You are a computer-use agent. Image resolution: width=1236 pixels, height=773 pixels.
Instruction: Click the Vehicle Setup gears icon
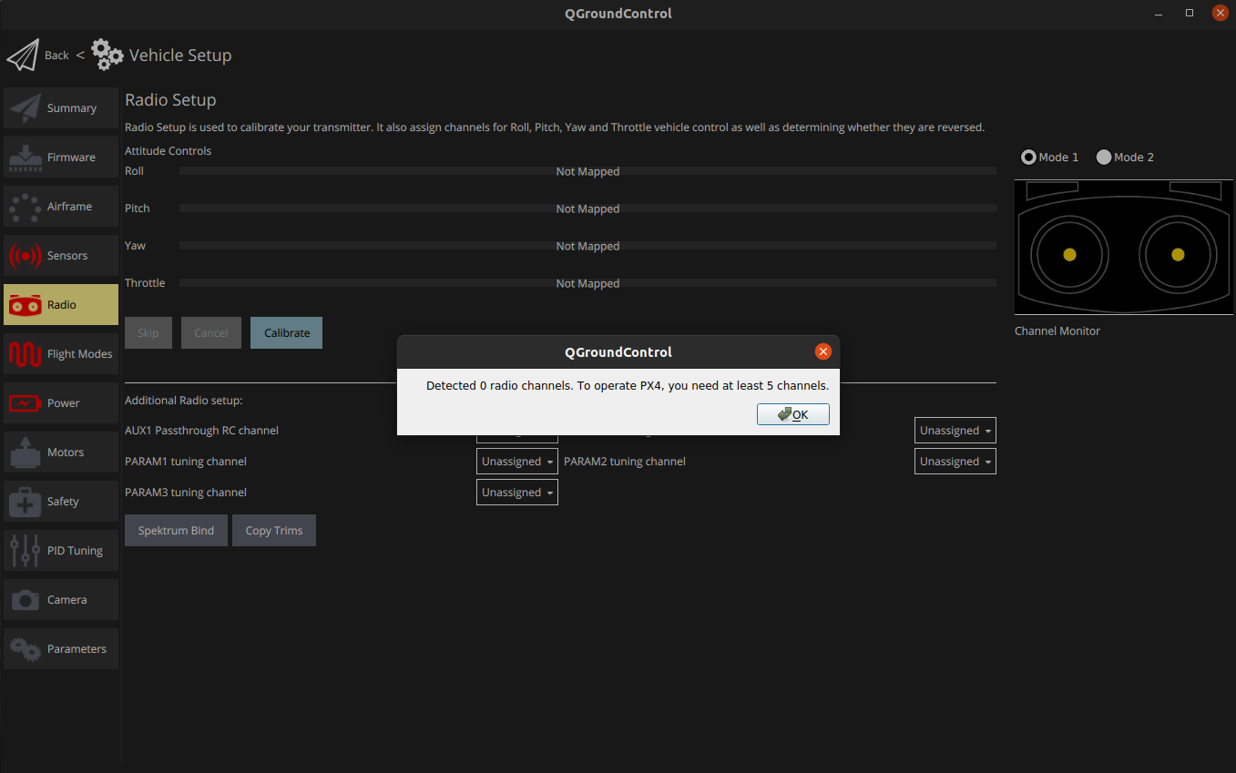pyautogui.click(x=107, y=55)
